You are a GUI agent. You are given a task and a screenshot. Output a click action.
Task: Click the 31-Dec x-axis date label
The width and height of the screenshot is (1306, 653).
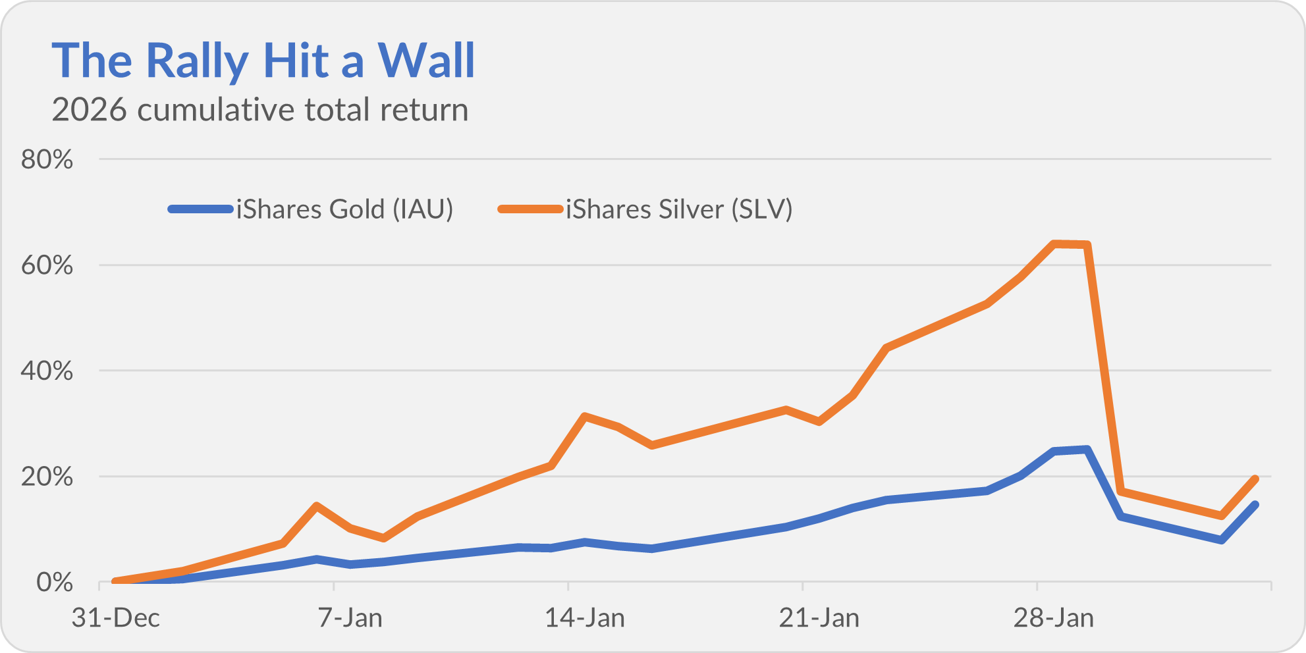click(x=116, y=618)
